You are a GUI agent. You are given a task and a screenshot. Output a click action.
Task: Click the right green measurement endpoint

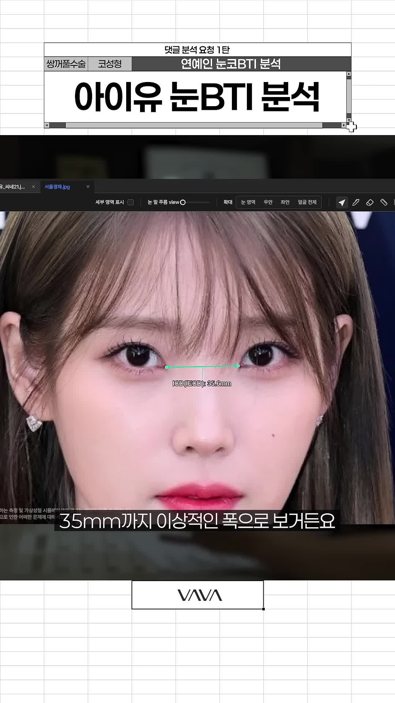(238, 366)
